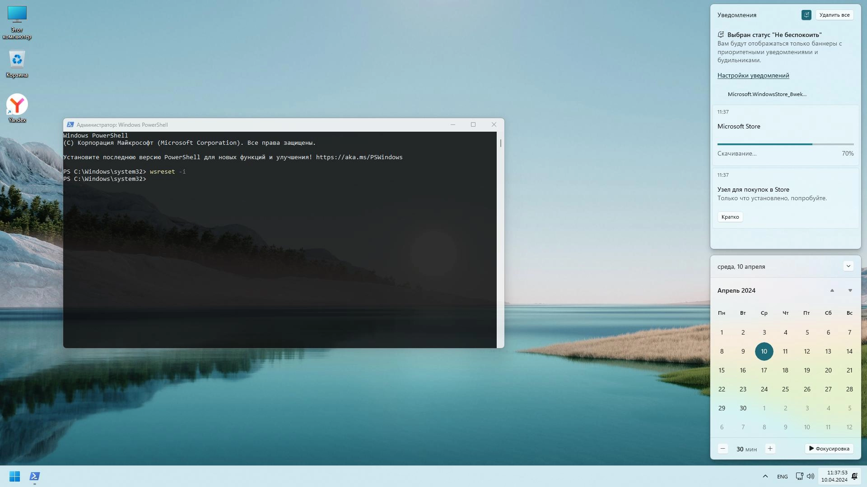Collapse calendar with chevron near date
The height and width of the screenshot is (487, 867).
848,266
